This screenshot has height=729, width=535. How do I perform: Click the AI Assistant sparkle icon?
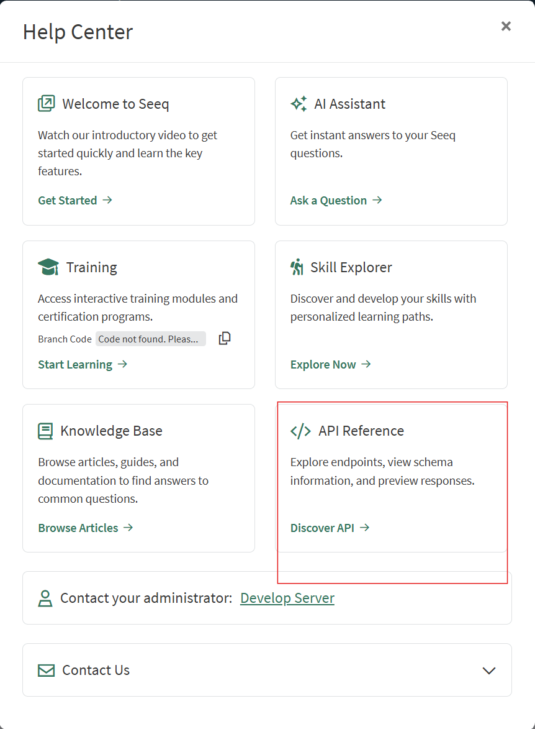(x=299, y=104)
